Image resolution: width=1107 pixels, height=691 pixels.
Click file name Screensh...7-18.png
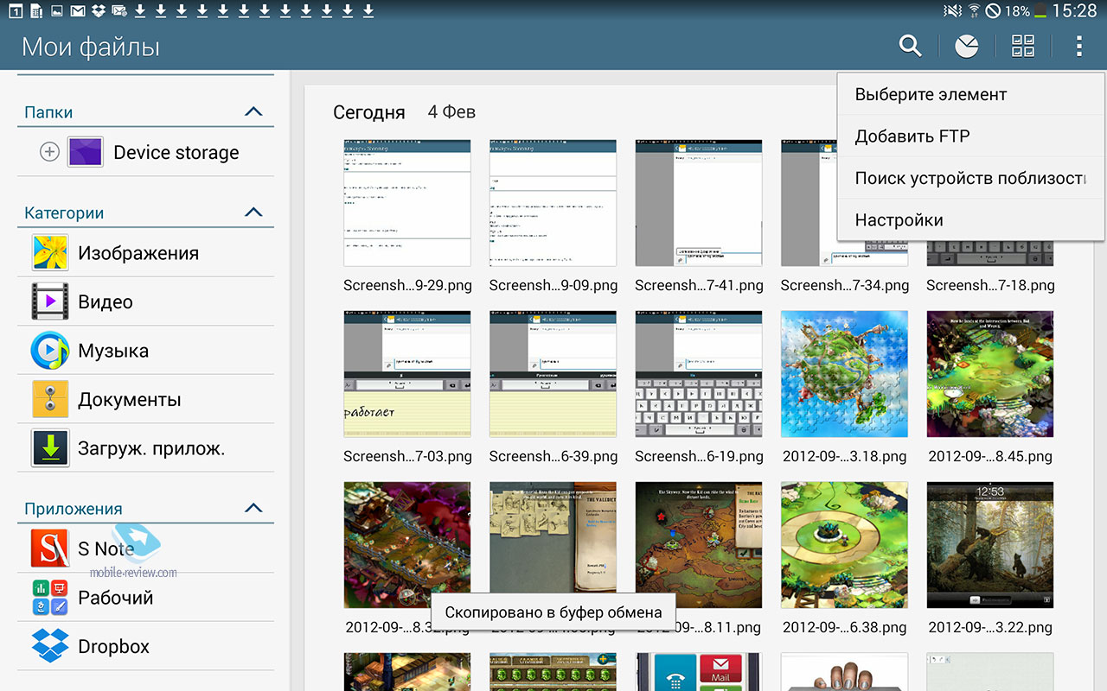(x=990, y=285)
